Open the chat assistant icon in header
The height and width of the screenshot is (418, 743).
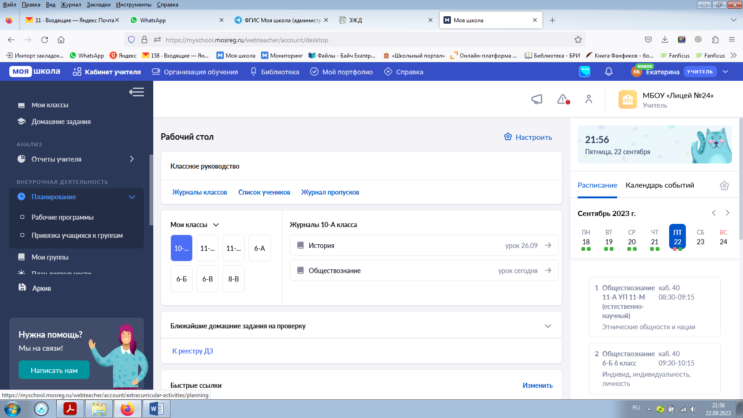(585, 72)
